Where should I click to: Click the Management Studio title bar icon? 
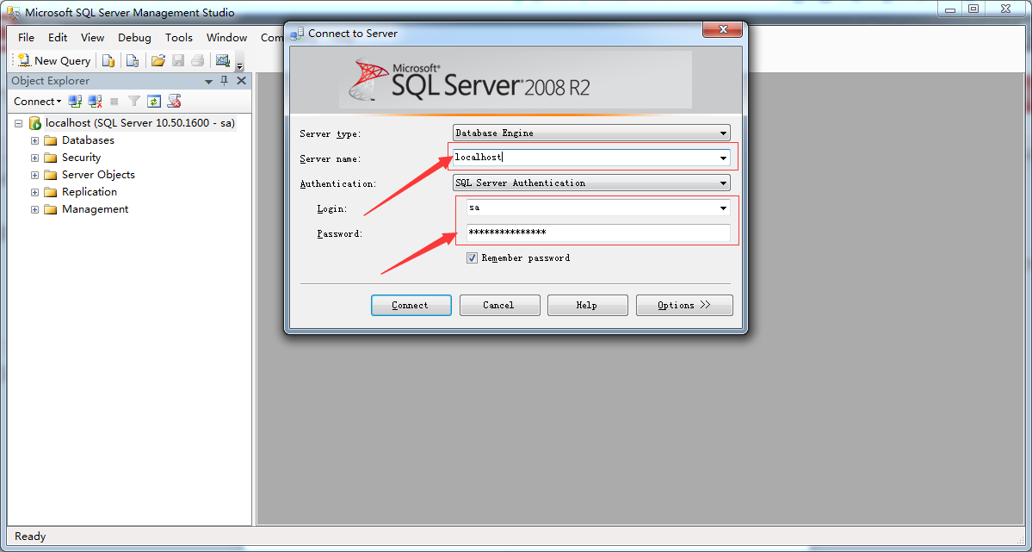[x=13, y=13]
